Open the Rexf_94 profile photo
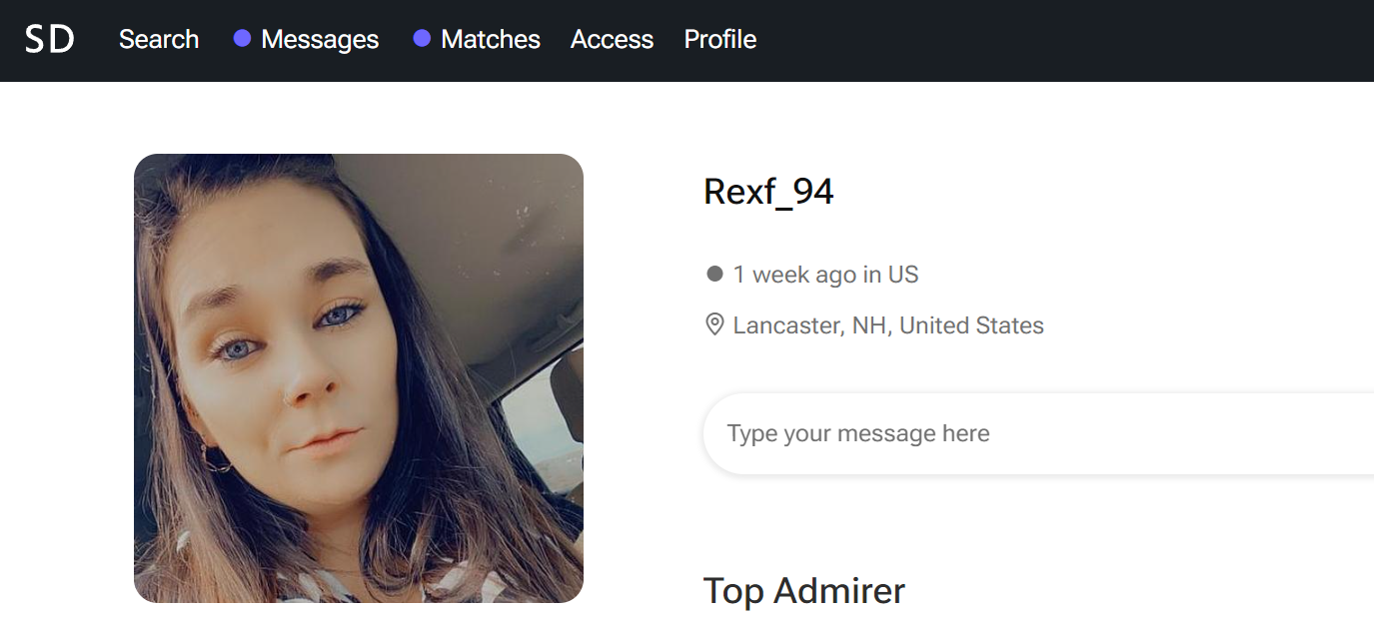Screen dimensions: 1374x618 coord(359,378)
